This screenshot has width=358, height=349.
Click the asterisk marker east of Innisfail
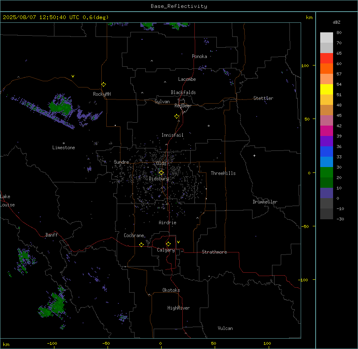(x=208, y=126)
